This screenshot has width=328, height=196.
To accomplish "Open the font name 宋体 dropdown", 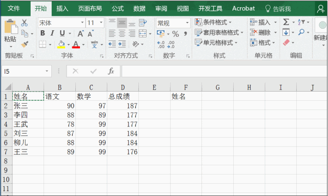I will [x=83, y=23].
